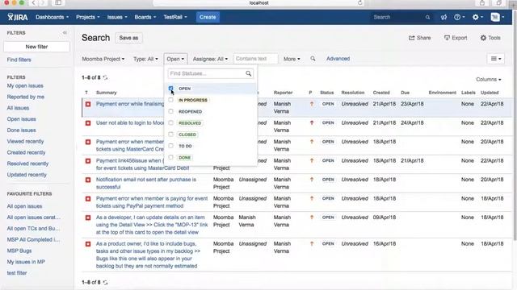Screen dimensions: 517x290
Task: Collapse the filters sidebar
Action: click(x=65, y=32)
